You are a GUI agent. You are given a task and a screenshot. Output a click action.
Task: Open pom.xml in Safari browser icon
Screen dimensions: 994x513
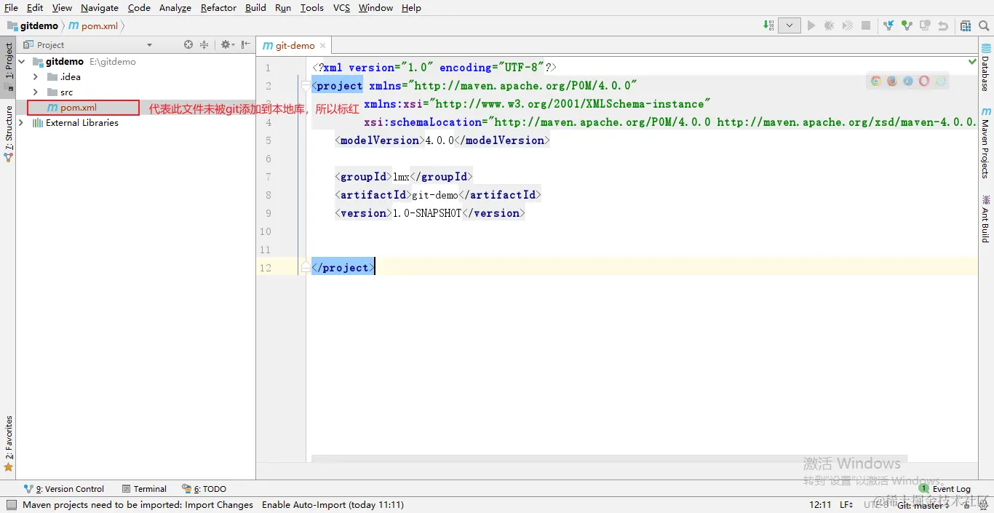click(908, 81)
